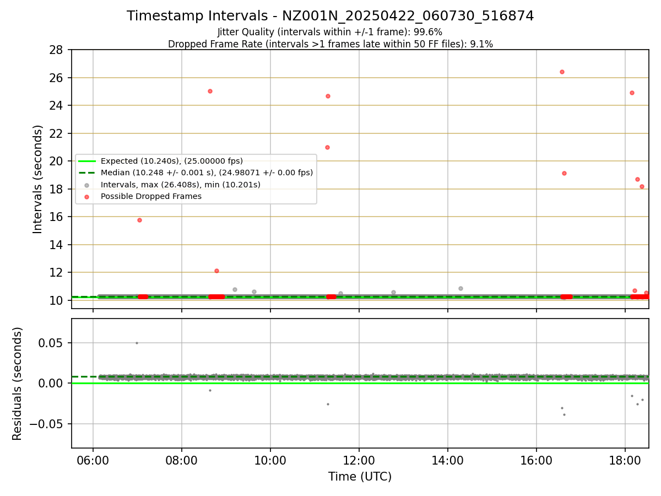
Task: Pick legend entry "Intervals, max (26.408s), min (10.201s)"
Action: point(180,185)
